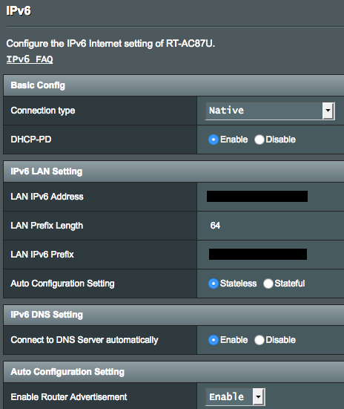Select Enable for DHCP-PD

tap(214, 140)
